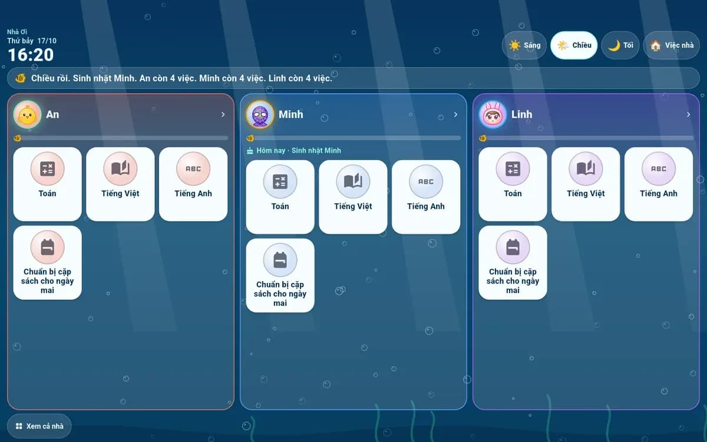
Task: Expand Minh's panel with the chevron
Action: coord(455,115)
